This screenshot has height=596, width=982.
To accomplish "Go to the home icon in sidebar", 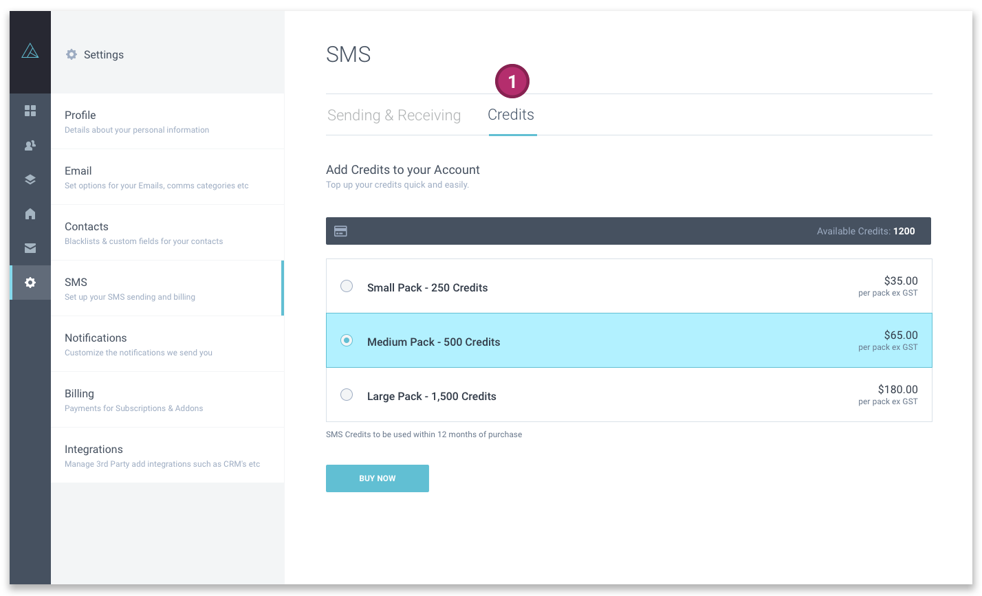I will click(30, 214).
